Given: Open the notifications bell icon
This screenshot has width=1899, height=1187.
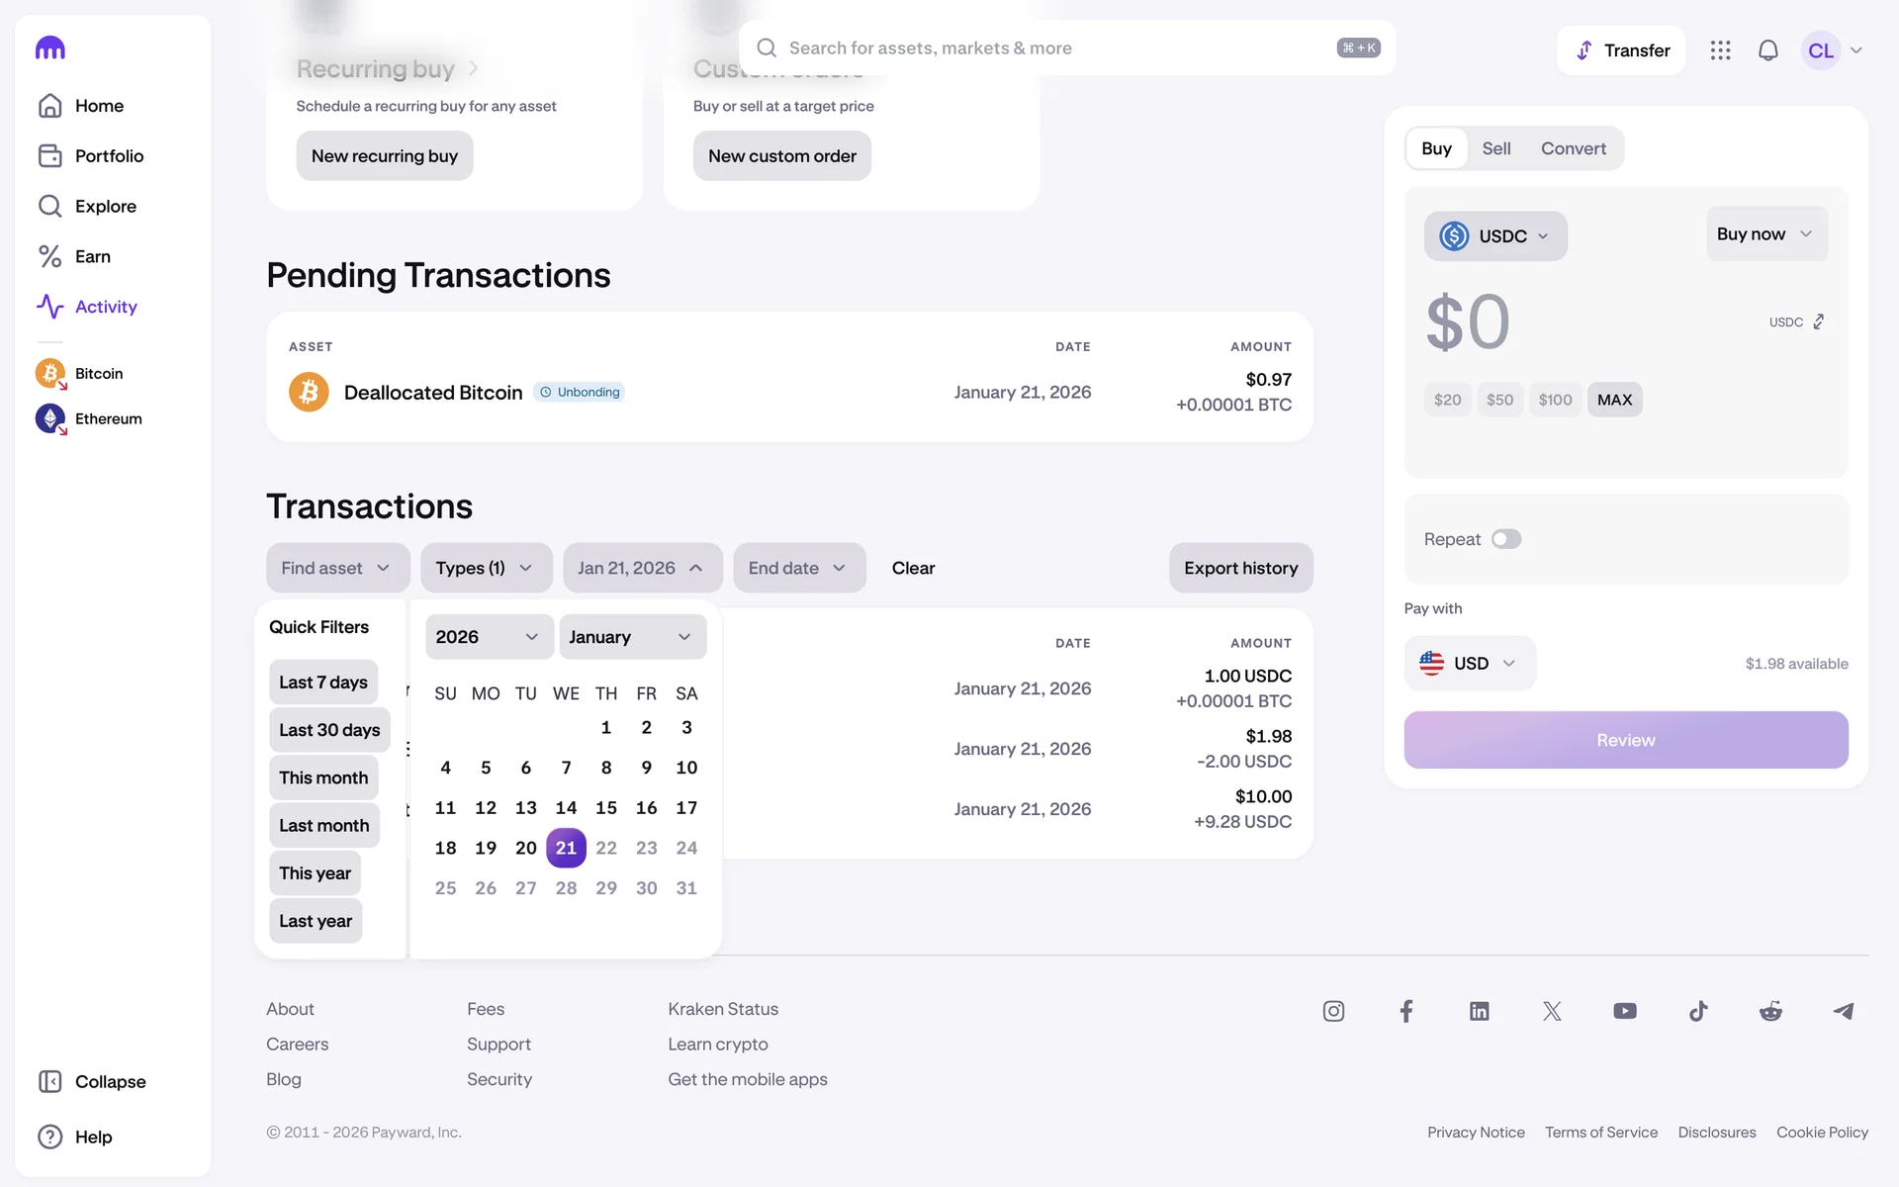Looking at the screenshot, I should [1767, 50].
